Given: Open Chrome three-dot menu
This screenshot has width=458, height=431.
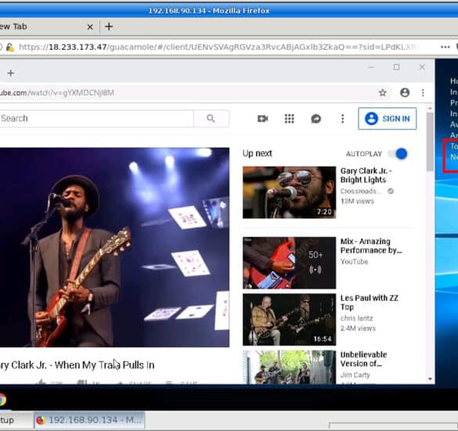Looking at the screenshot, I should (423, 93).
